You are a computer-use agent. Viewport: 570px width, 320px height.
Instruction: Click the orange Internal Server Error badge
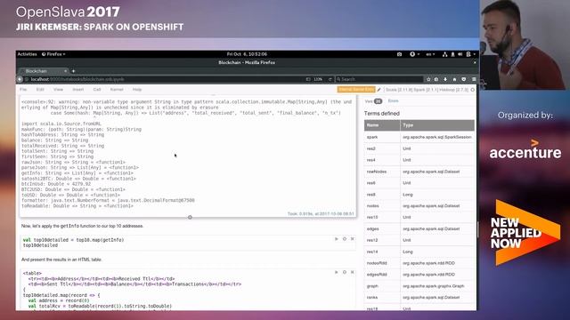[356, 89]
